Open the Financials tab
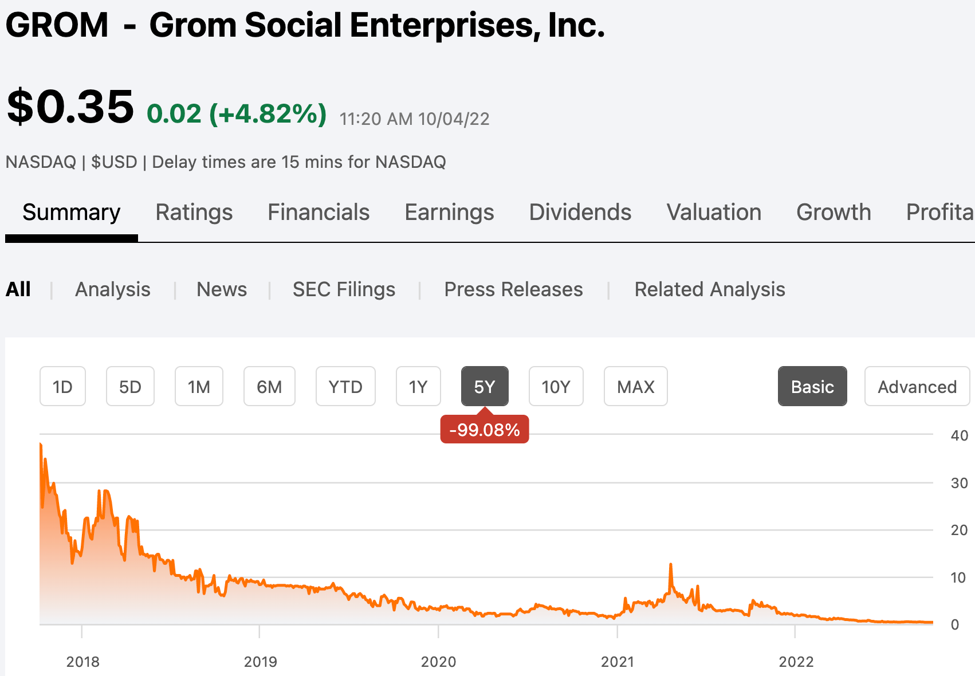This screenshot has width=975, height=676. click(x=319, y=212)
